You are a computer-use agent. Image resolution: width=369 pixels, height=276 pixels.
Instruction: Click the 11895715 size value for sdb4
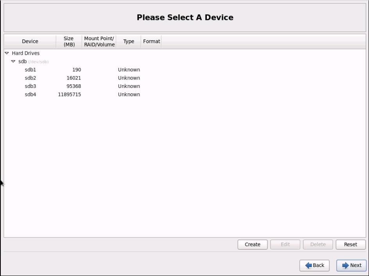[x=69, y=94]
